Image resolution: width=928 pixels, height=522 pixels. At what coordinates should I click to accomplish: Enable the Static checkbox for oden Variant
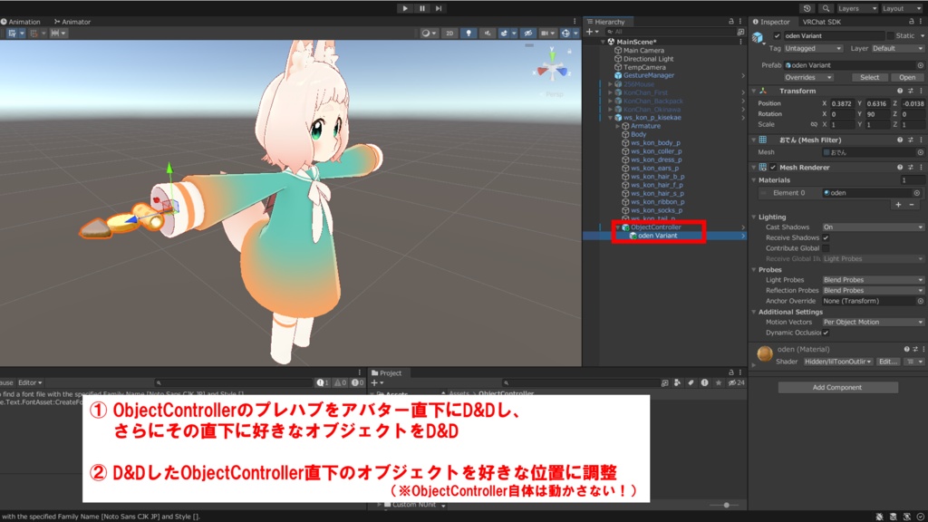(x=890, y=35)
